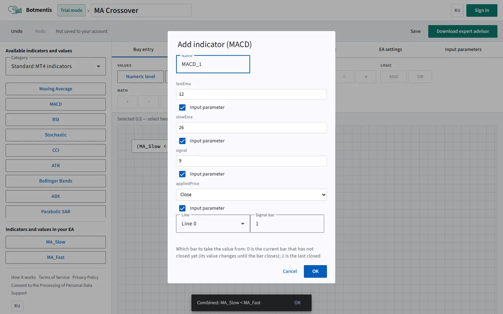Screen dimensions: 503x314
Task: Click the Signal bar input field
Action: 287,224
